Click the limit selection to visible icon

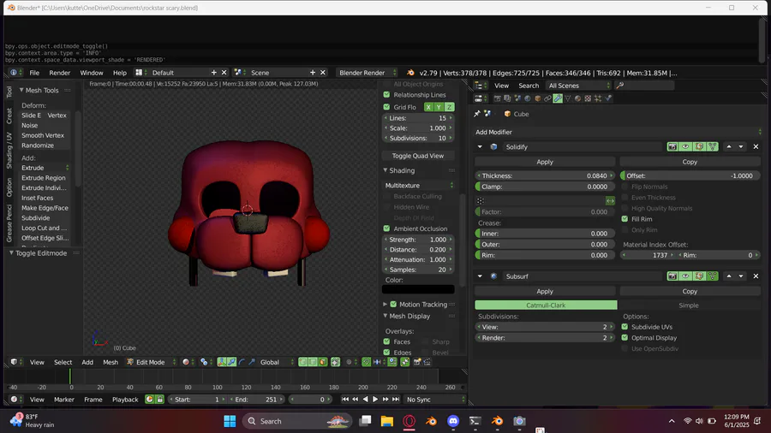click(x=335, y=362)
